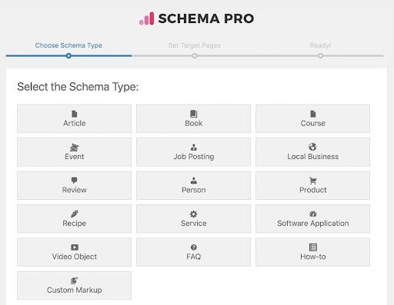Open the Choose Schema Type step
The height and width of the screenshot is (305, 394).
pos(68,45)
